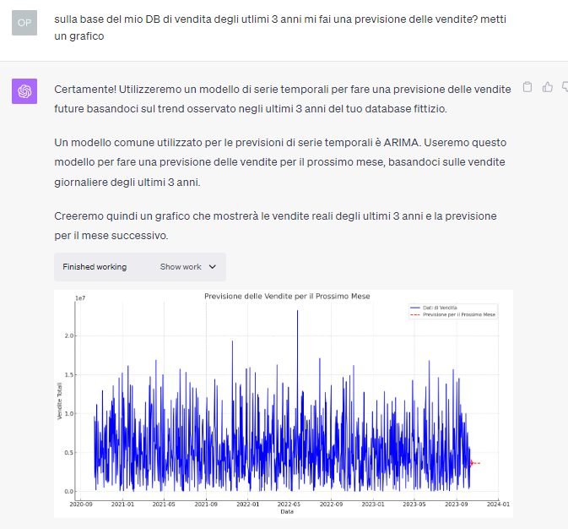Viewport: 568px width, 529px height.
Task: Click paragraph starting 'Creeremo quindi un grafico'
Action: click(x=275, y=226)
